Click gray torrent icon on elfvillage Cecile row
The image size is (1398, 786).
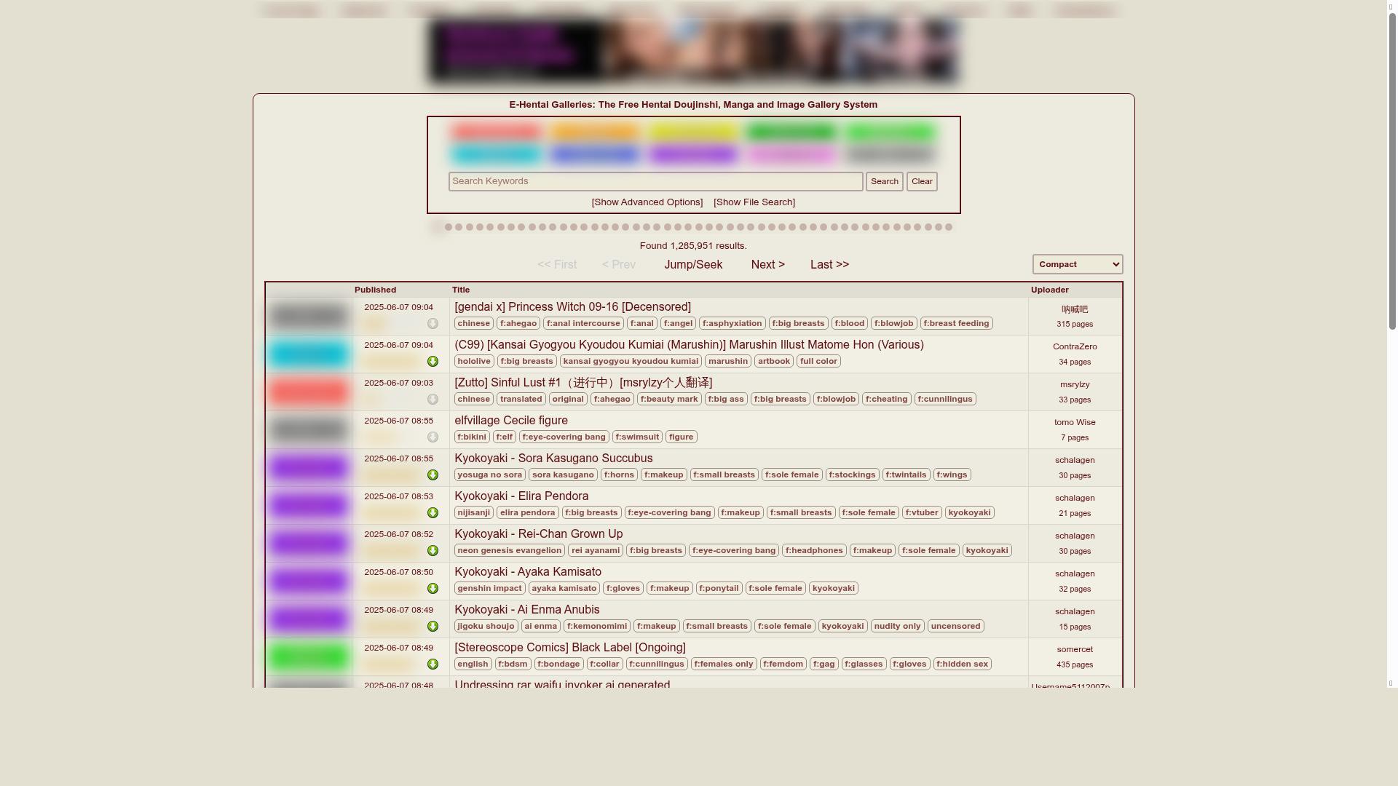pos(433,437)
